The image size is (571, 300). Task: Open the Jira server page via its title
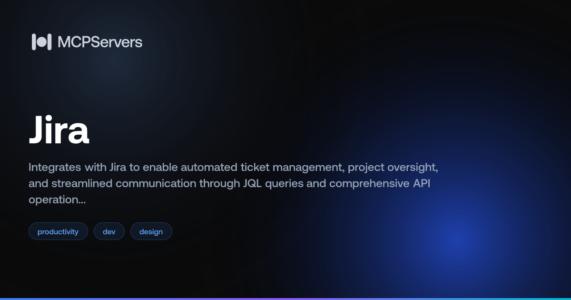pyautogui.click(x=59, y=130)
